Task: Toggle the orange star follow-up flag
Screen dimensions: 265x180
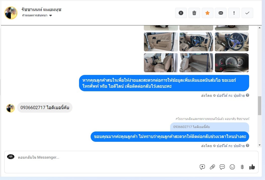Action: tap(208, 13)
